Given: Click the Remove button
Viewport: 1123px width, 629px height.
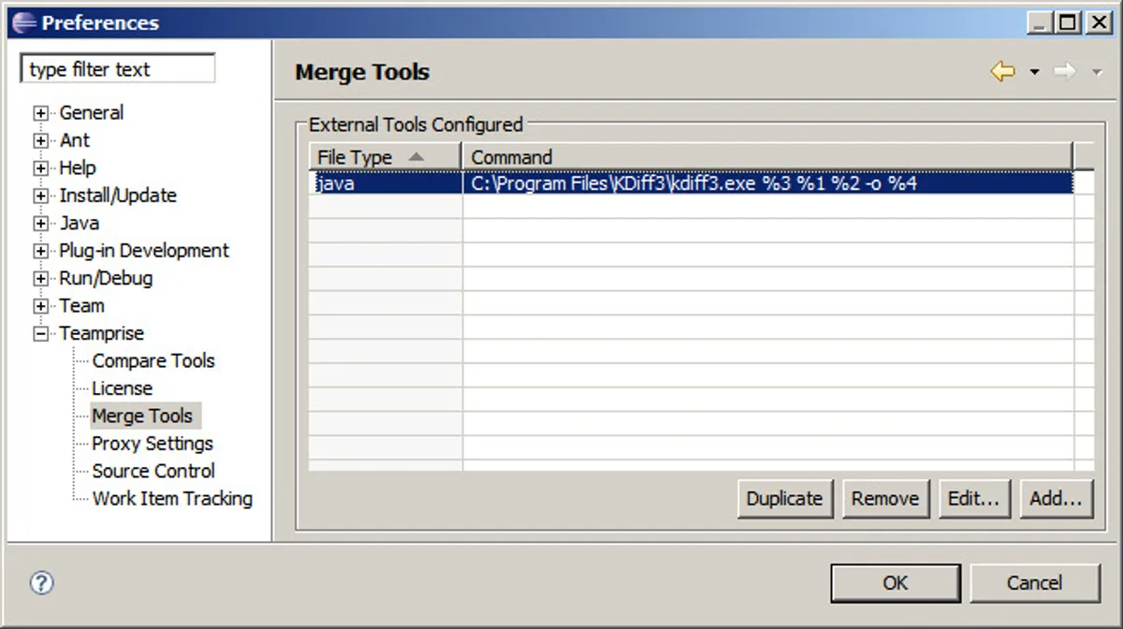Looking at the screenshot, I should (884, 499).
